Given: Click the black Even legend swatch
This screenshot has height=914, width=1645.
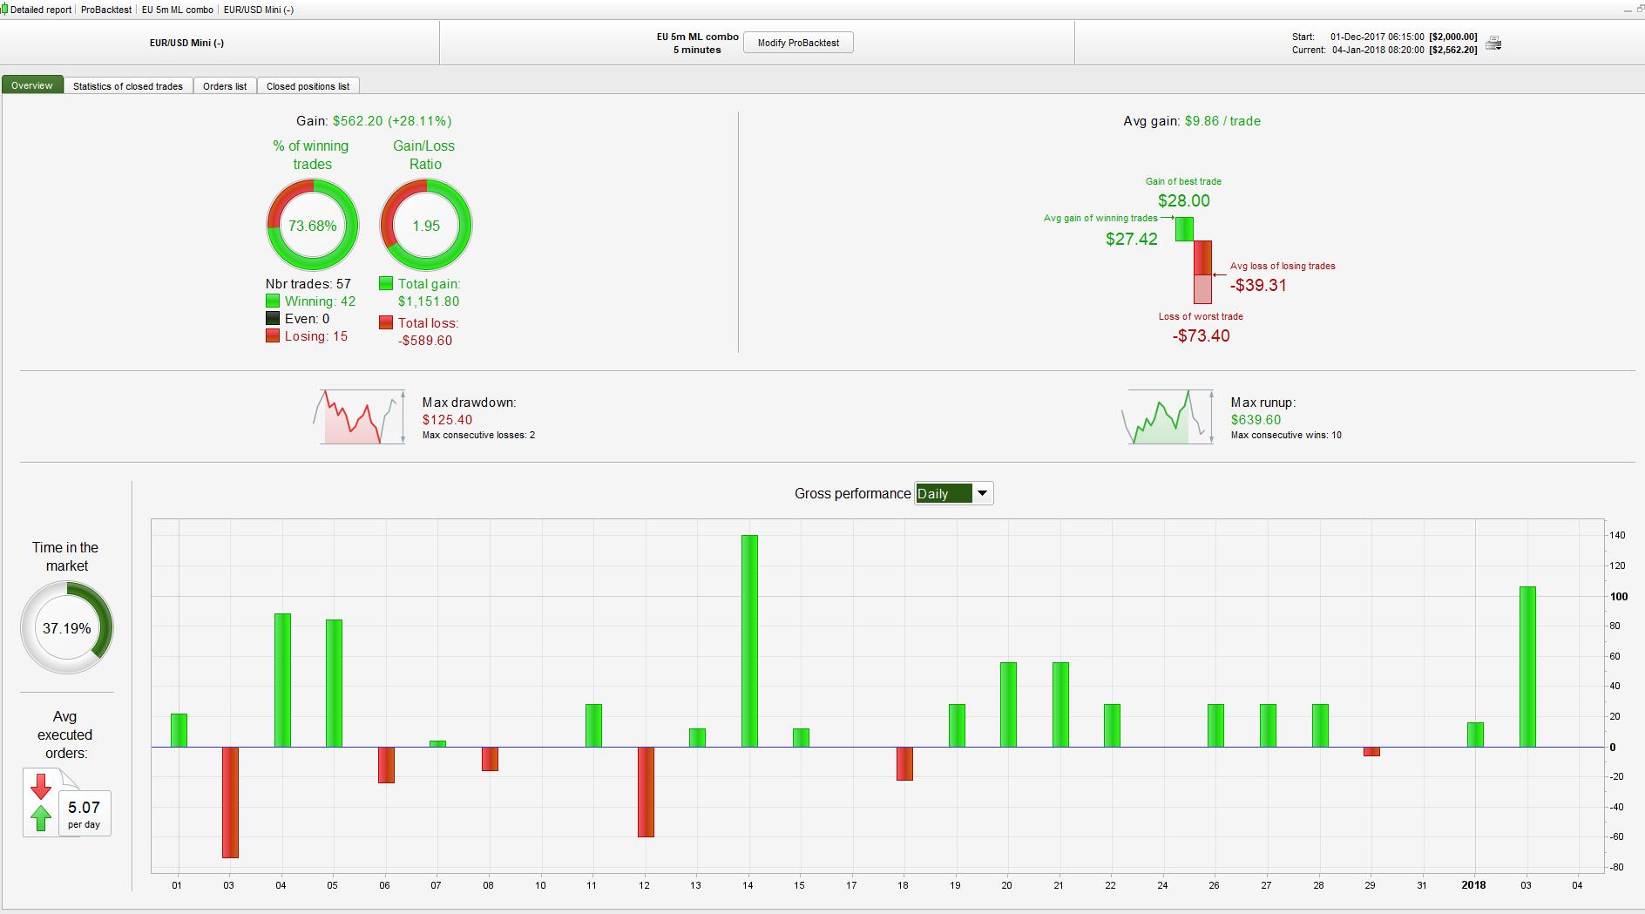Looking at the screenshot, I should 273,318.
